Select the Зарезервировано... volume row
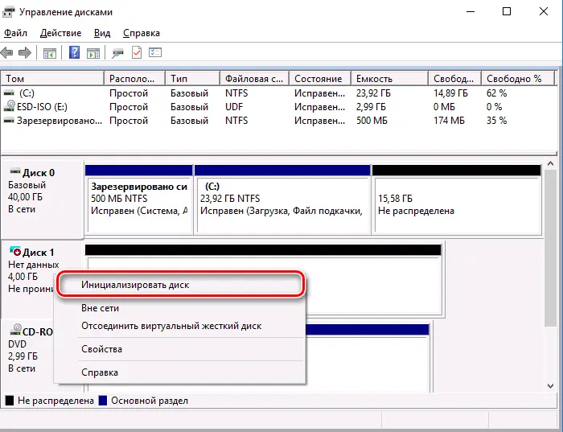The image size is (563, 432). (x=278, y=121)
